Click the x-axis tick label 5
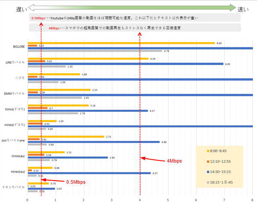 [x=168, y=200]
